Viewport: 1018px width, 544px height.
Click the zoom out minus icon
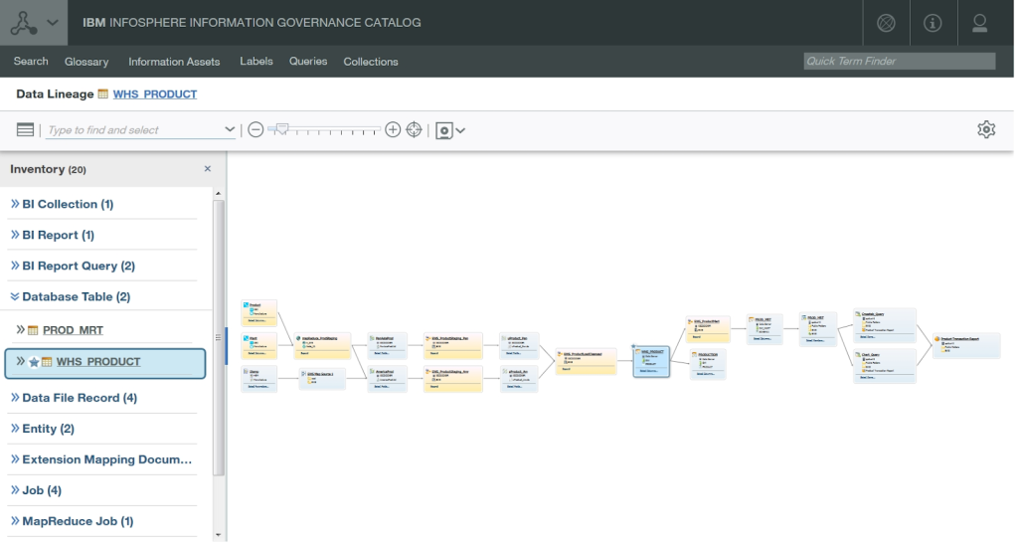coord(255,130)
